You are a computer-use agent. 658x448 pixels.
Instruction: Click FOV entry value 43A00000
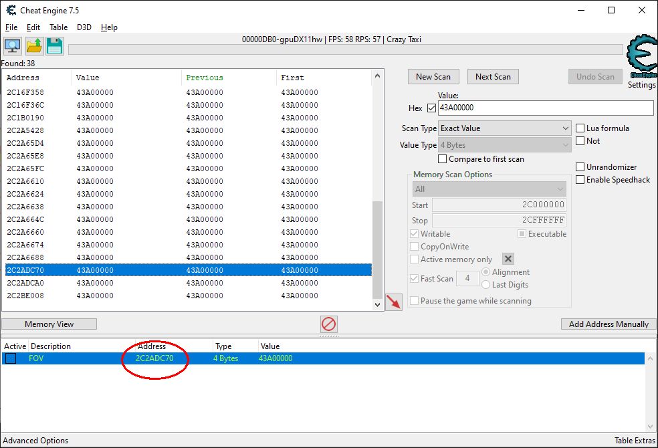pos(276,358)
